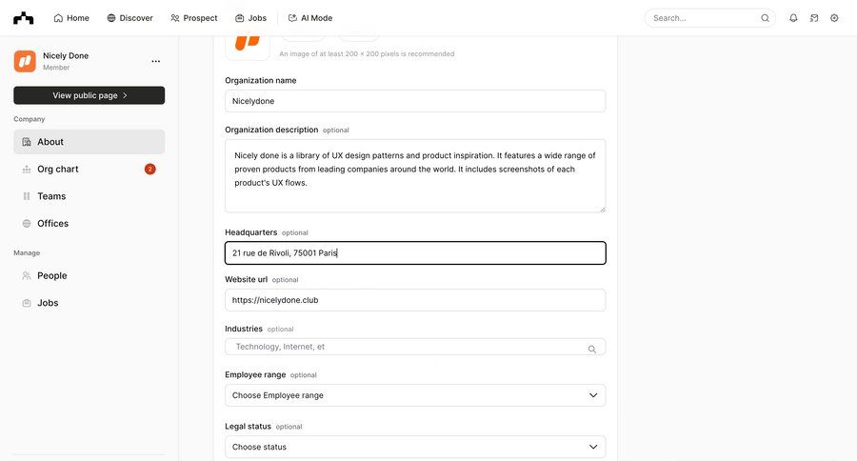Viewport: 857px width, 461px height.
Task: Click the chat icon beside the bell
Action: (814, 18)
